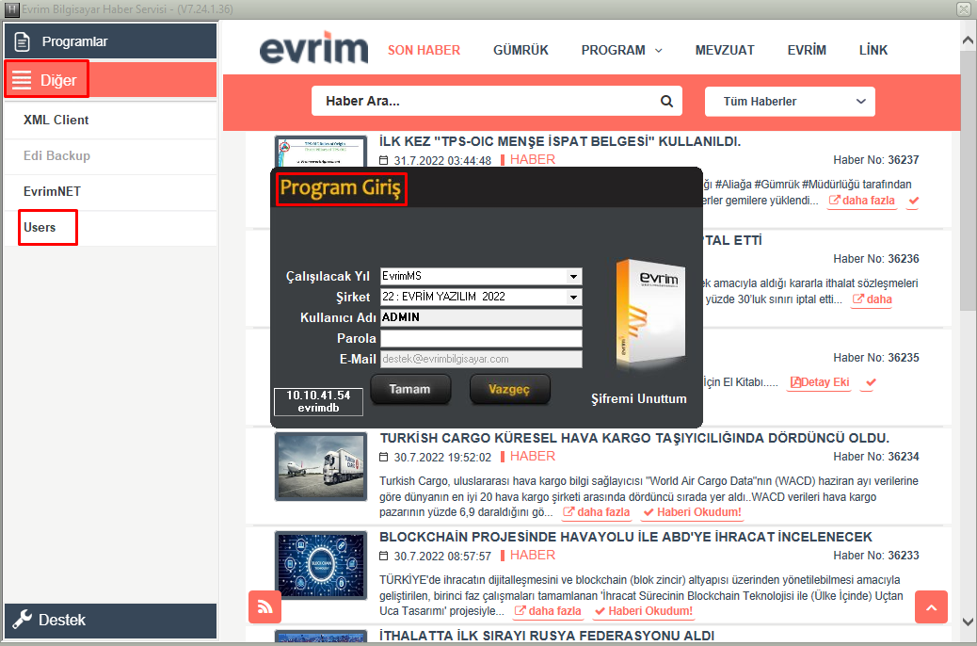Select the Edi Backup entry
This screenshot has height=646, width=977.
click(110, 156)
